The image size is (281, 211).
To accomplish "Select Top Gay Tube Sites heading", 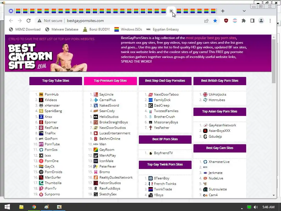I will pyautogui.click(x=55, y=81).
